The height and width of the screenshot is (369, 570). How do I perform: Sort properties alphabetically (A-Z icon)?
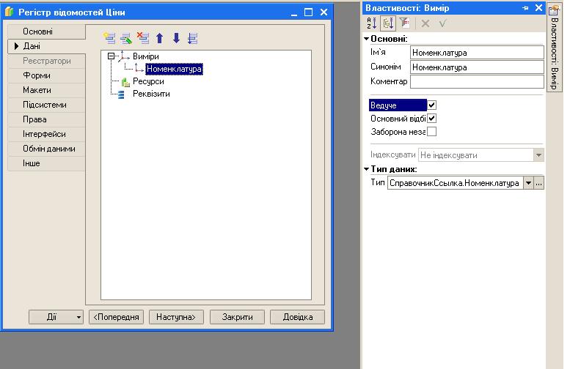click(371, 23)
